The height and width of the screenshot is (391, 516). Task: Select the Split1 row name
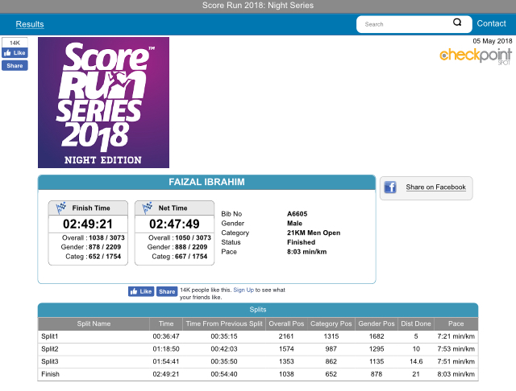pyautogui.click(x=50, y=336)
